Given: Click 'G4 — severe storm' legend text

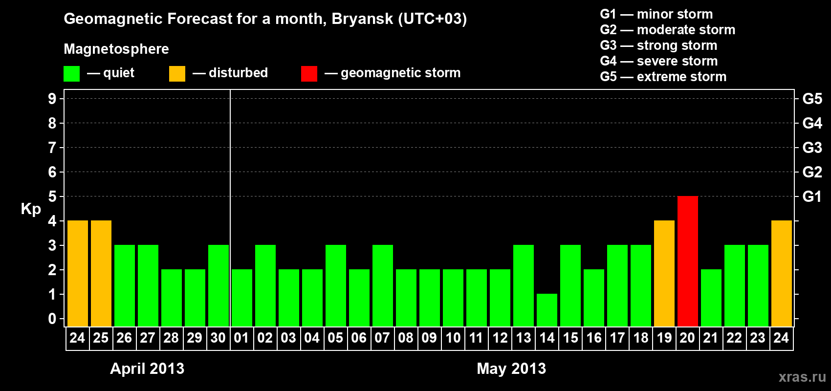Looking at the screenshot, I should [x=659, y=61].
